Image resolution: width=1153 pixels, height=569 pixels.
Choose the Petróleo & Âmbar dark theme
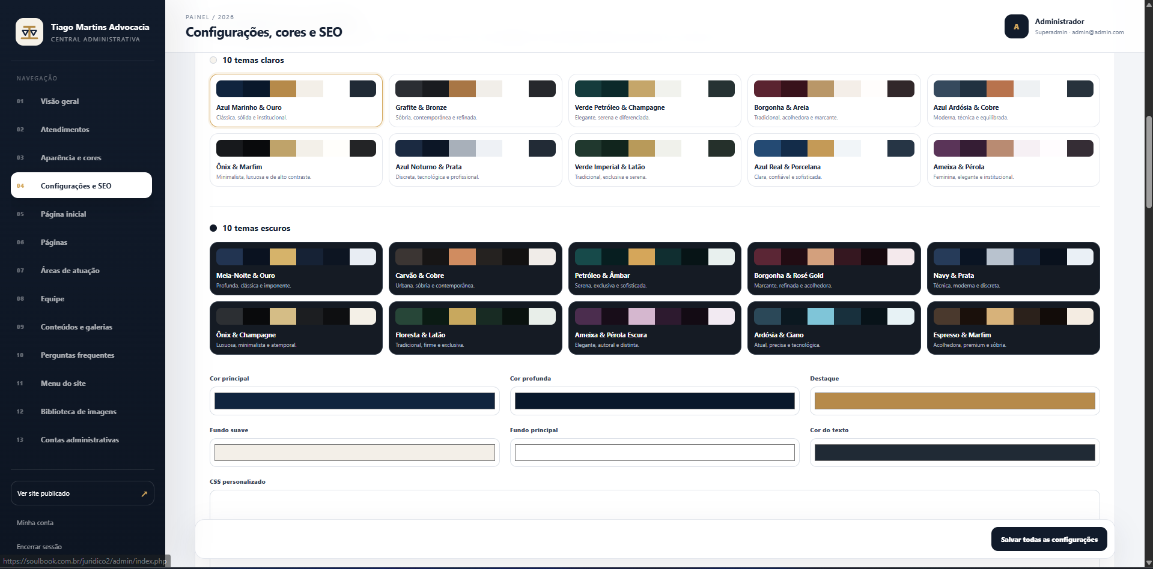pyautogui.click(x=654, y=269)
